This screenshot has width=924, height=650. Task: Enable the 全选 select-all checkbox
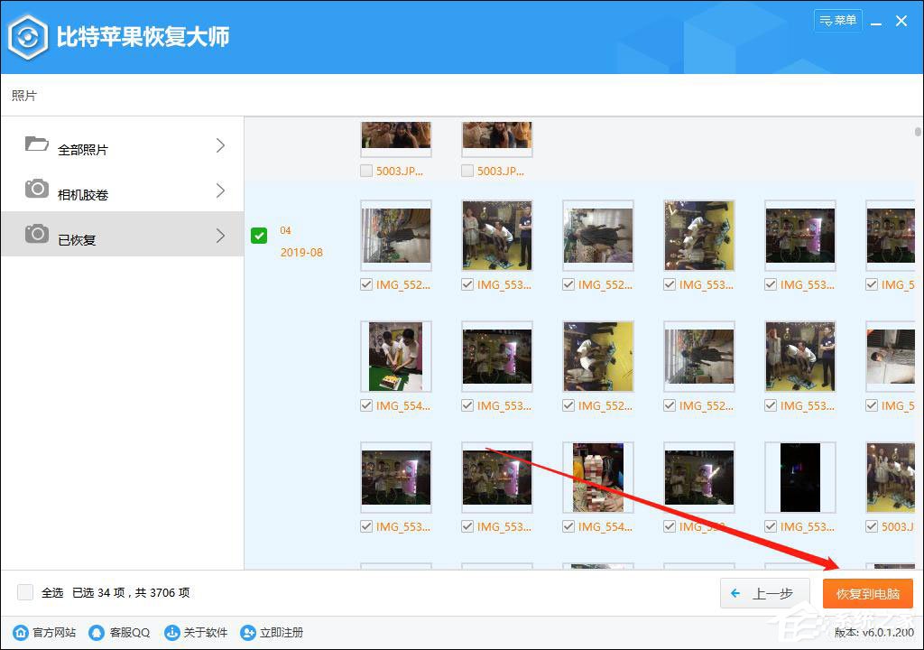(25, 593)
